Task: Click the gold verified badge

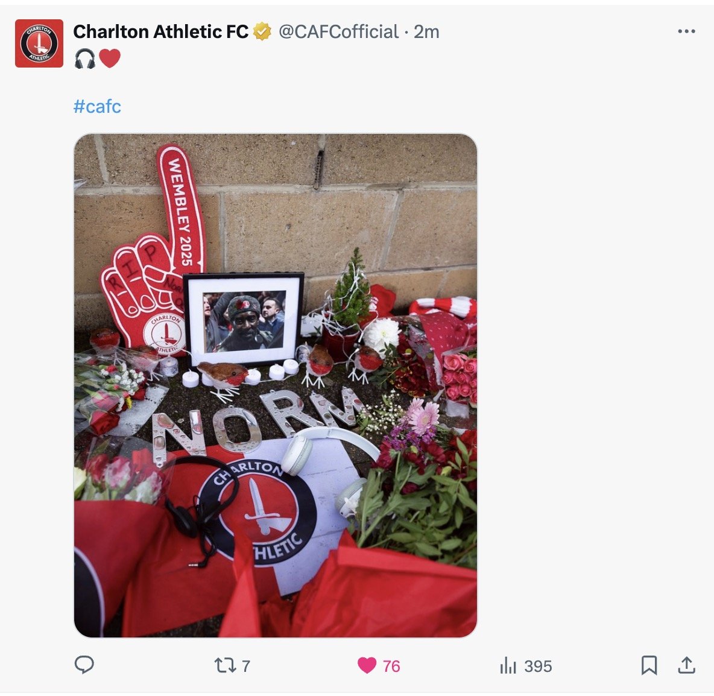Action: click(262, 31)
